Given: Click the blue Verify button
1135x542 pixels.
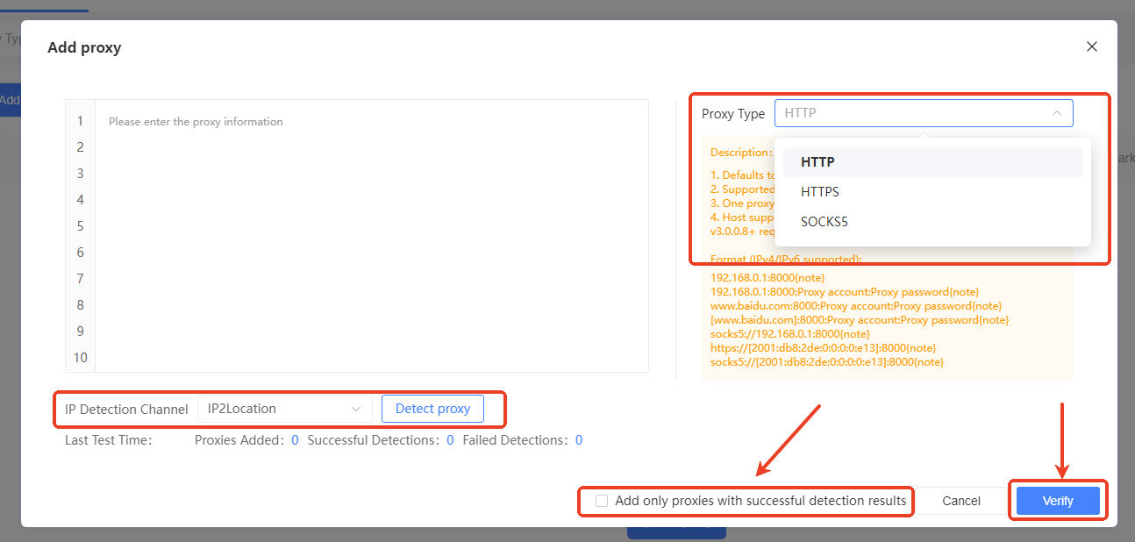Looking at the screenshot, I should 1057,501.
